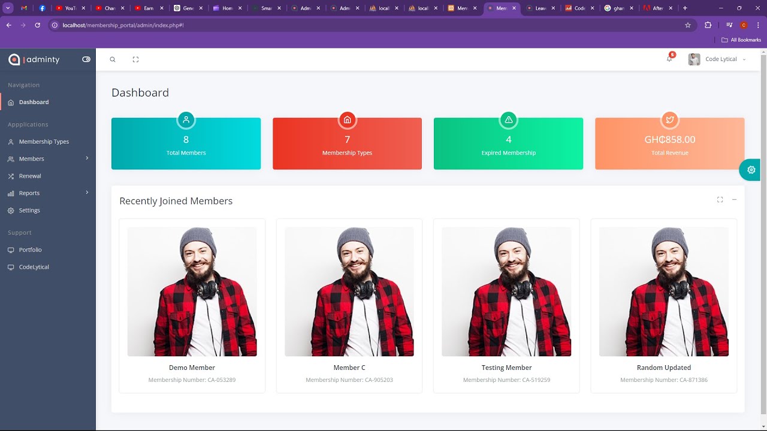The image size is (767, 431).
Task: Click the Members group icon in sidebar
Action: point(11,159)
